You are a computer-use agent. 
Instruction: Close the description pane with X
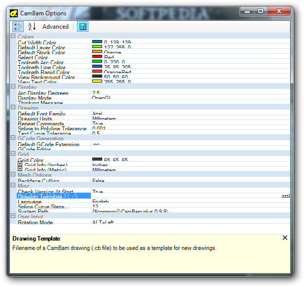[285, 238]
